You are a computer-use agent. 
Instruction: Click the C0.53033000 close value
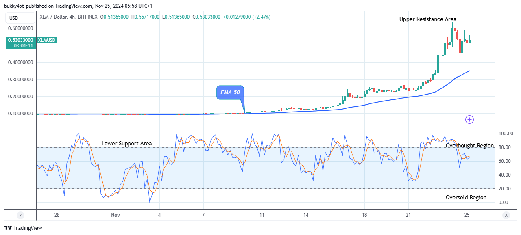[207, 17]
